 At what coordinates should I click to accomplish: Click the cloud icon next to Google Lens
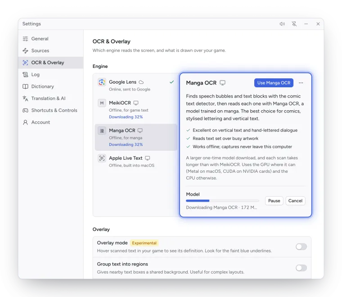(141, 82)
